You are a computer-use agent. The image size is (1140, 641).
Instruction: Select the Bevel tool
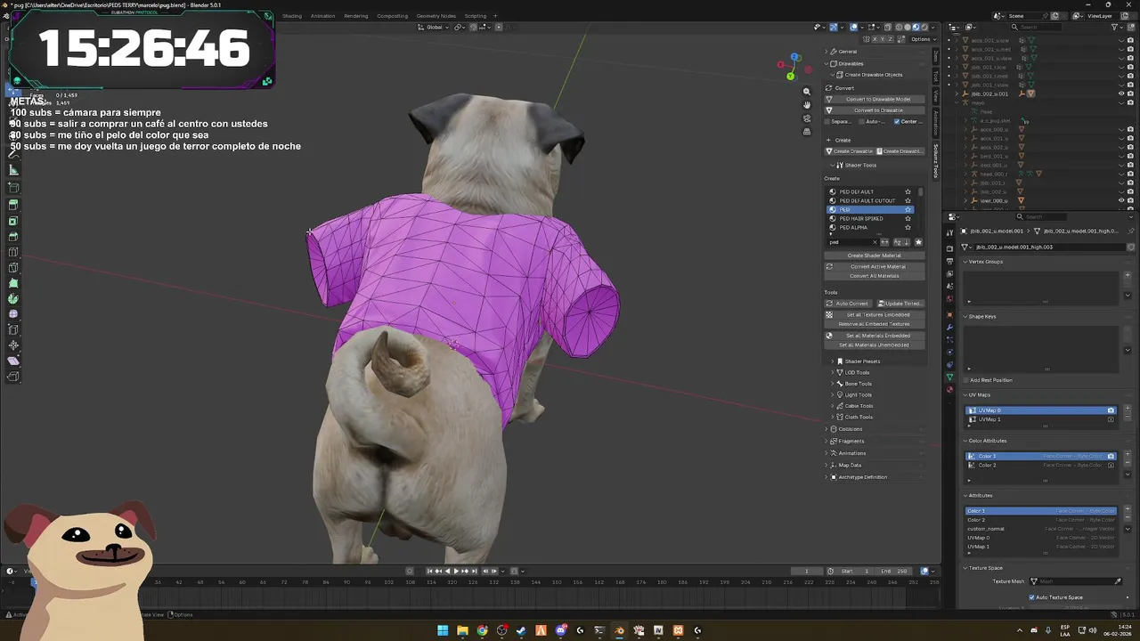[13, 236]
